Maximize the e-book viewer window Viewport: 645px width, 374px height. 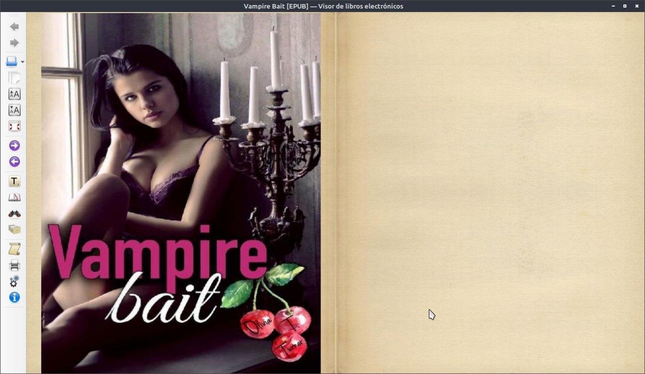pos(625,6)
